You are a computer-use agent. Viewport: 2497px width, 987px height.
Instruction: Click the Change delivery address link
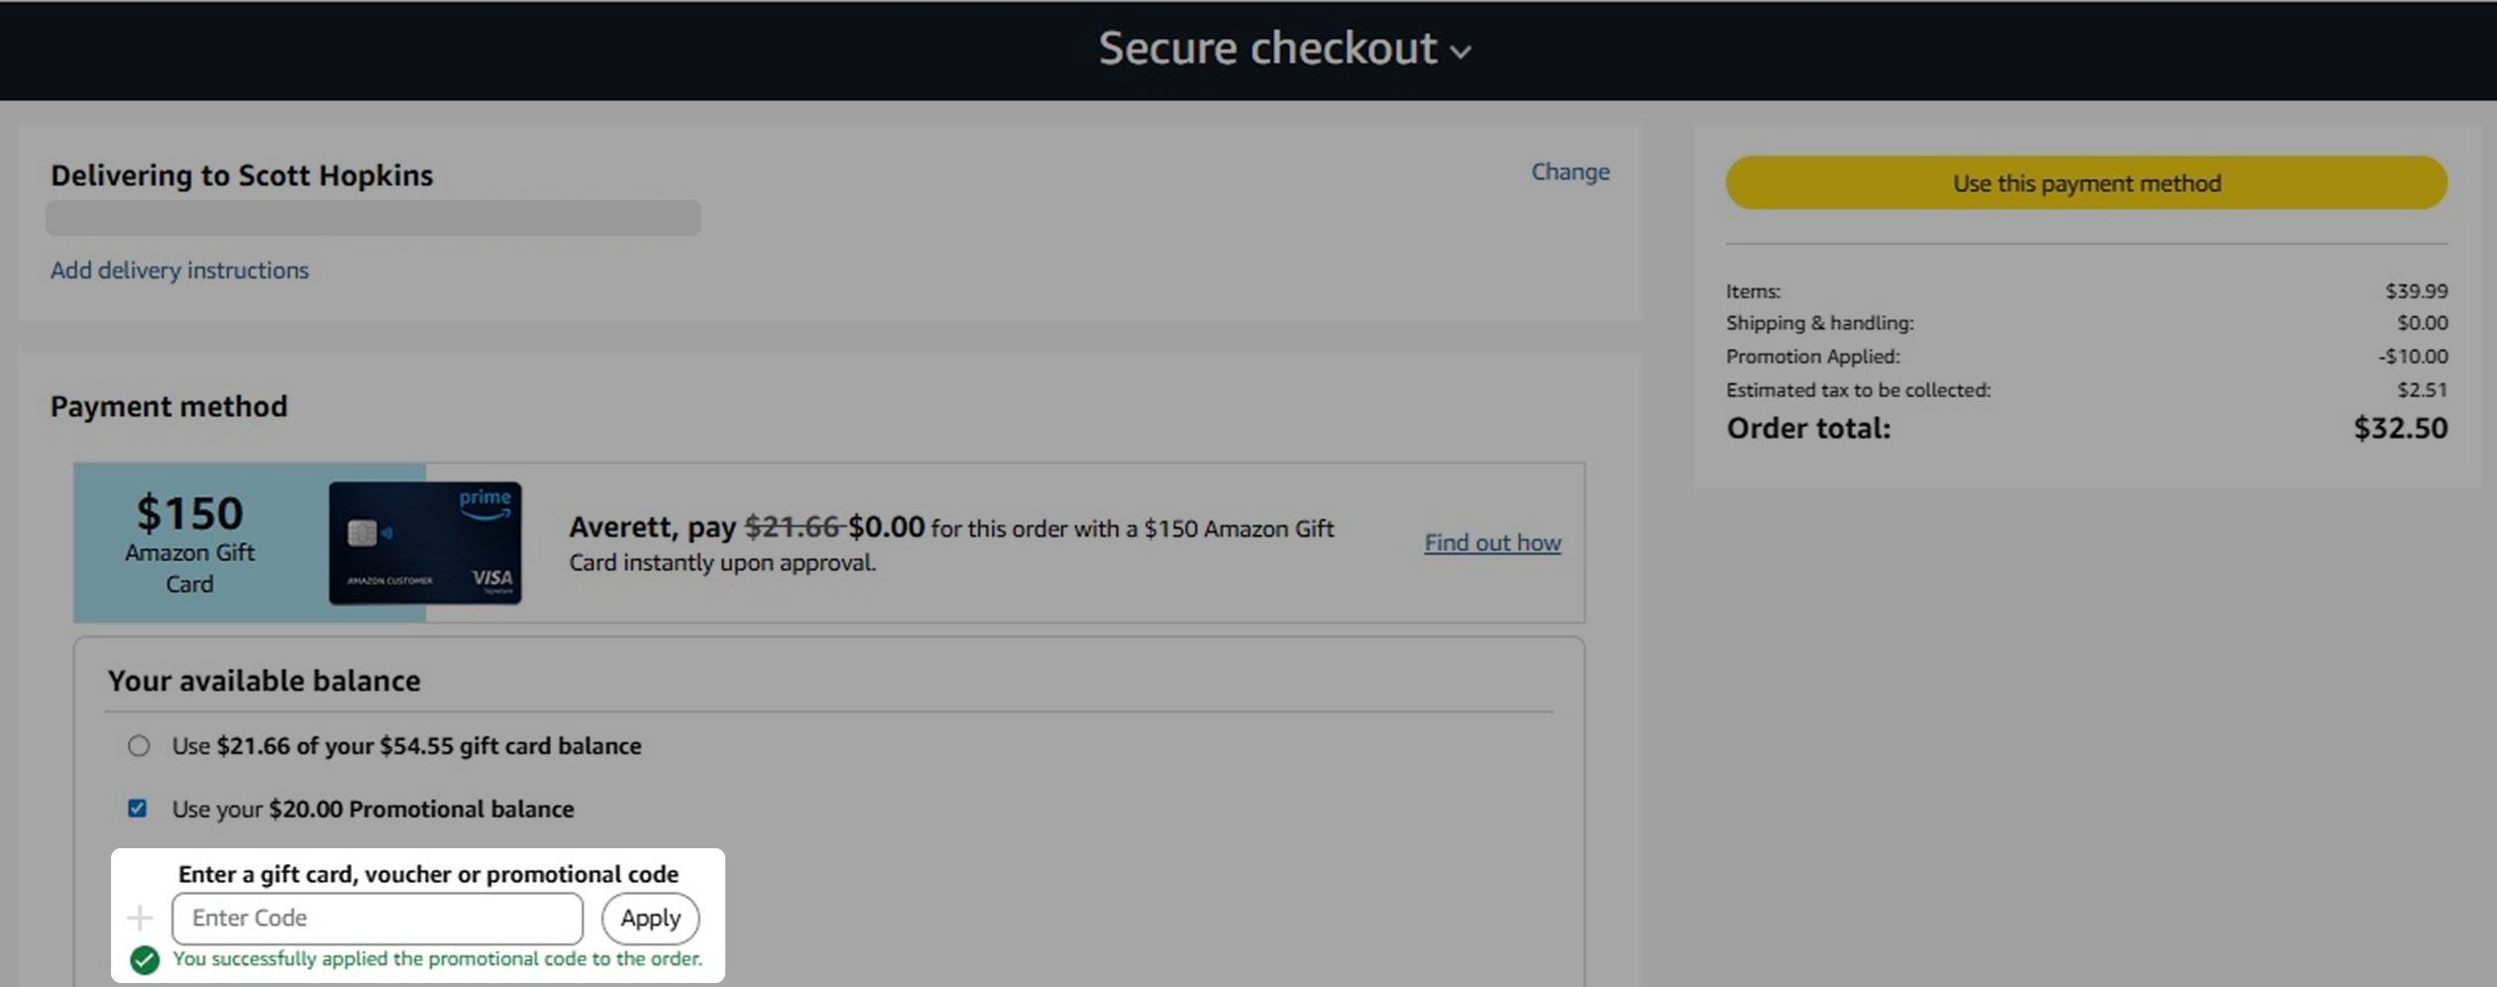(1571, 171)
